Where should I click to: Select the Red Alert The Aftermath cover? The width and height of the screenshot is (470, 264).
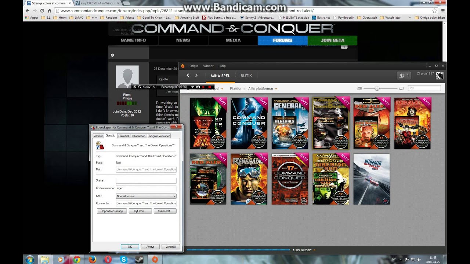pos(208,179)
